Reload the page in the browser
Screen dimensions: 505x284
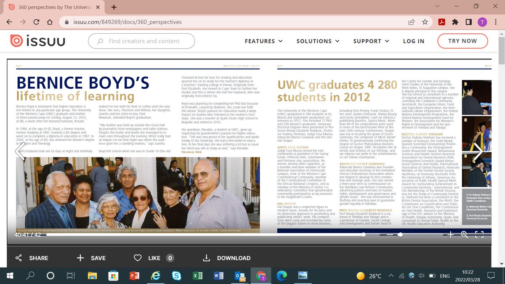point(36,22)
